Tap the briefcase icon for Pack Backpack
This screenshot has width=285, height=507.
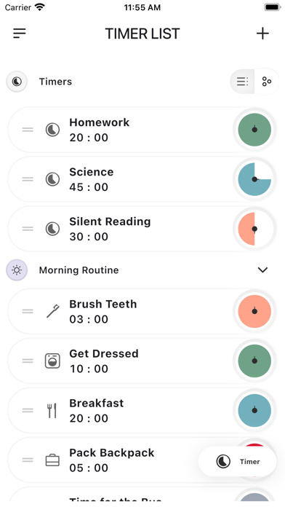[52, 460]
